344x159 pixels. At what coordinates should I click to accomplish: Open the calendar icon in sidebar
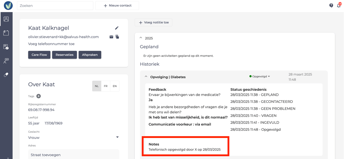click(6, 33)
